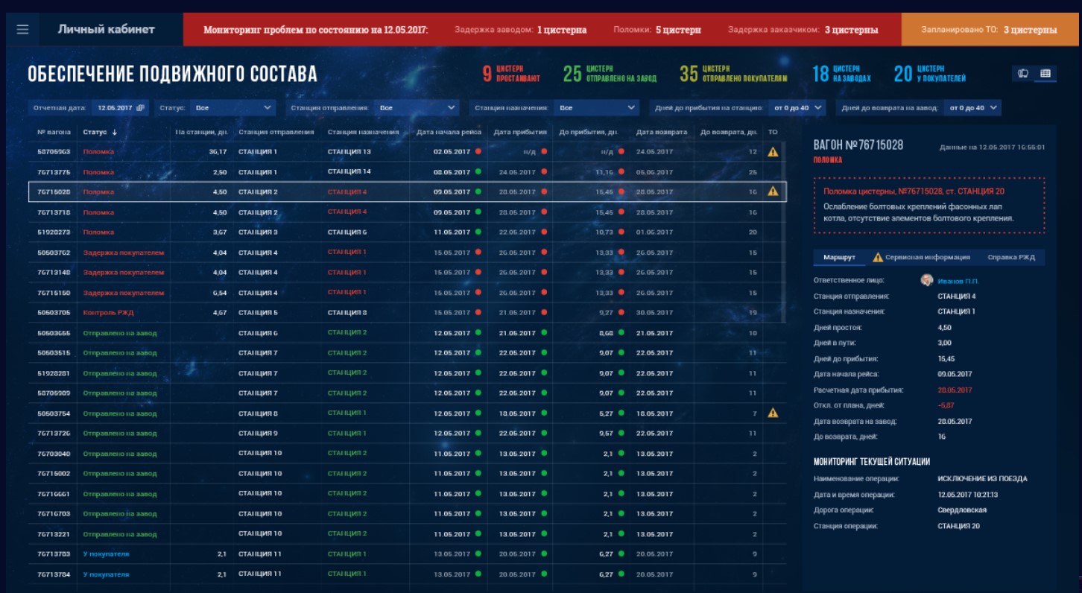Click the Свердловская road value

962,510
